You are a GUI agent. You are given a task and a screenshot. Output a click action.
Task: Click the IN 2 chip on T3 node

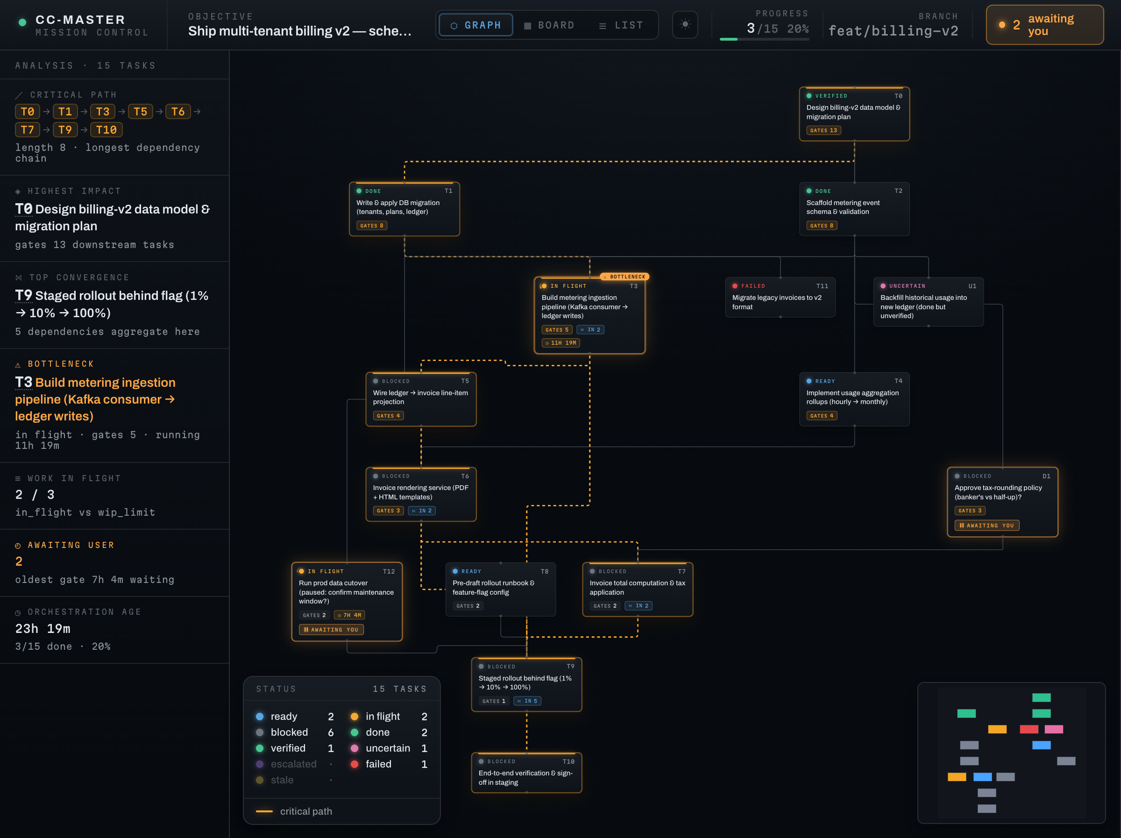click(590, 330)
